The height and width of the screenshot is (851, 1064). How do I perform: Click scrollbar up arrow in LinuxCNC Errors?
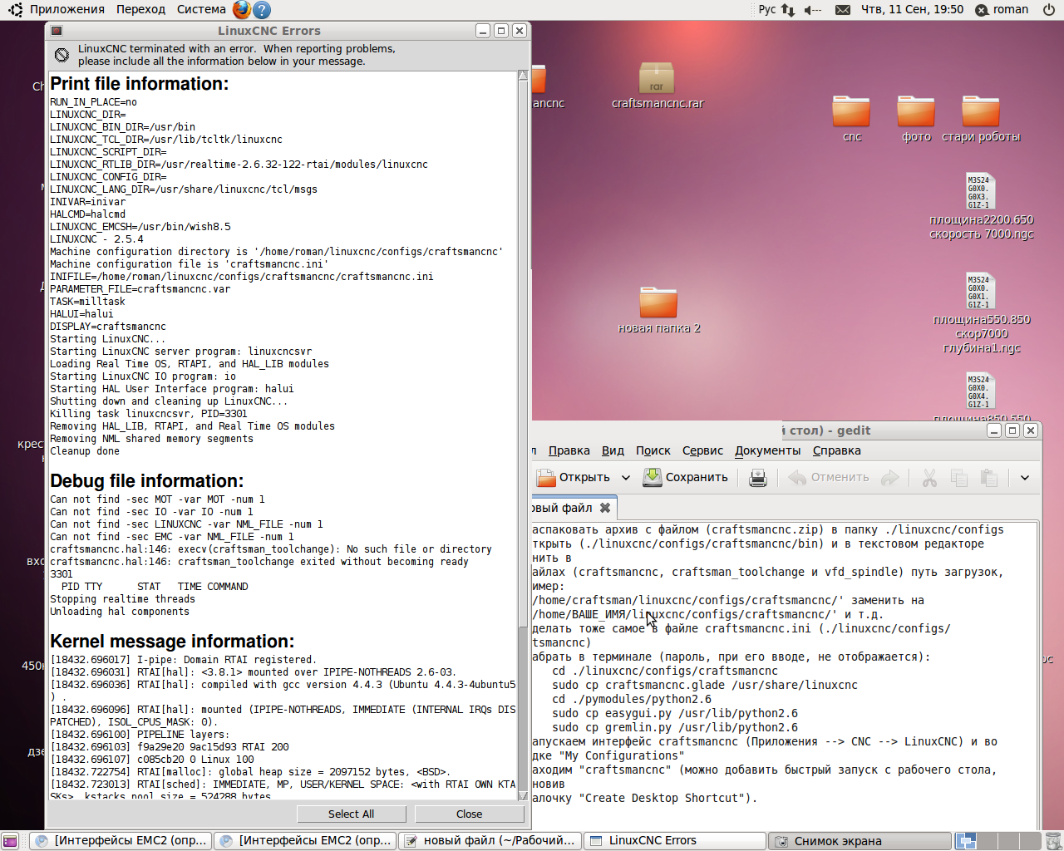(523, 76)
